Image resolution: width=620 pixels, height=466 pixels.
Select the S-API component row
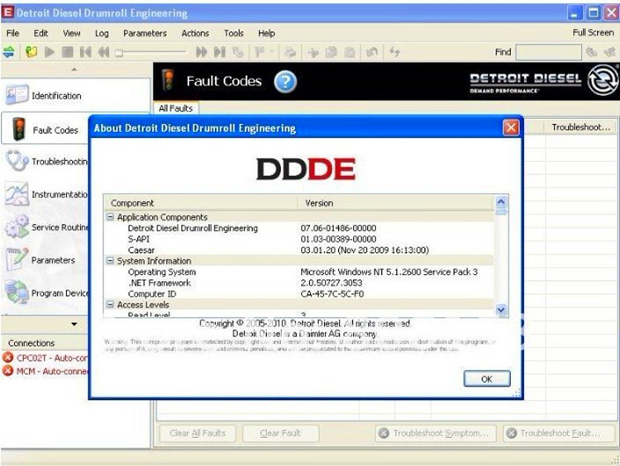(x=299, y=239)
